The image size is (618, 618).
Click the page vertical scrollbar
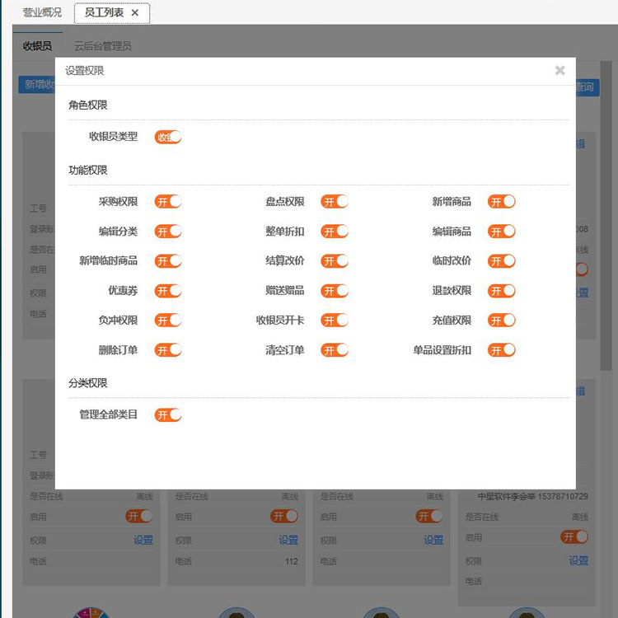coord(606,216)
